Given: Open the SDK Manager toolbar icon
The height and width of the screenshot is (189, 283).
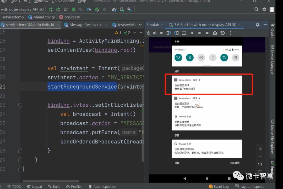Looking at the screenshot, I should [130, 9].
